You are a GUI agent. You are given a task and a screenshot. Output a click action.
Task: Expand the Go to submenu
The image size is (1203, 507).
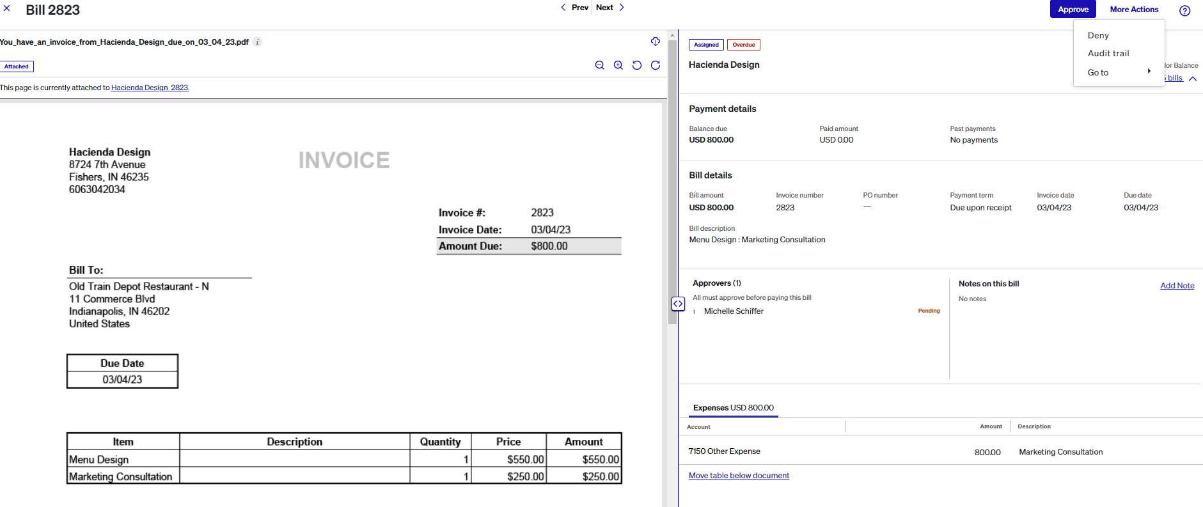(1119, 72)
